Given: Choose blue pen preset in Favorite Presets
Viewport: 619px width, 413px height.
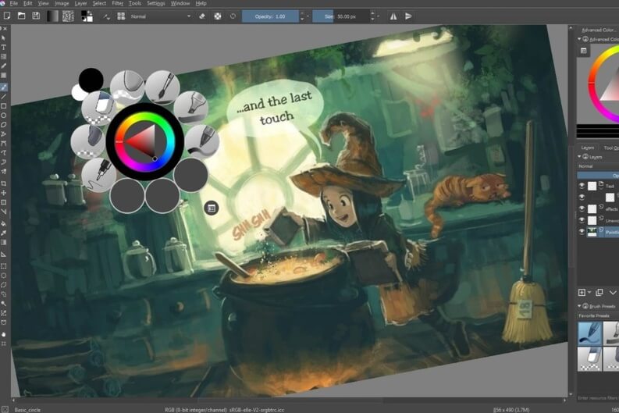Looking at the screenshot, I should [590, 333].
